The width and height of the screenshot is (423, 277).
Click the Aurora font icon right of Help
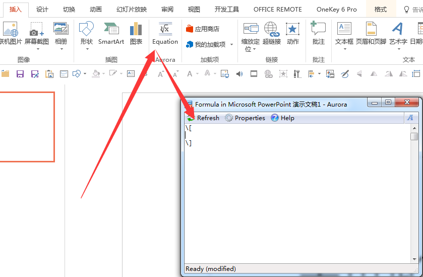410,118
